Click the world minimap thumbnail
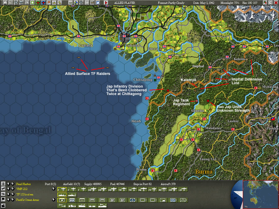This screenshot has height=209, width=279. click(x=260, y=194)
